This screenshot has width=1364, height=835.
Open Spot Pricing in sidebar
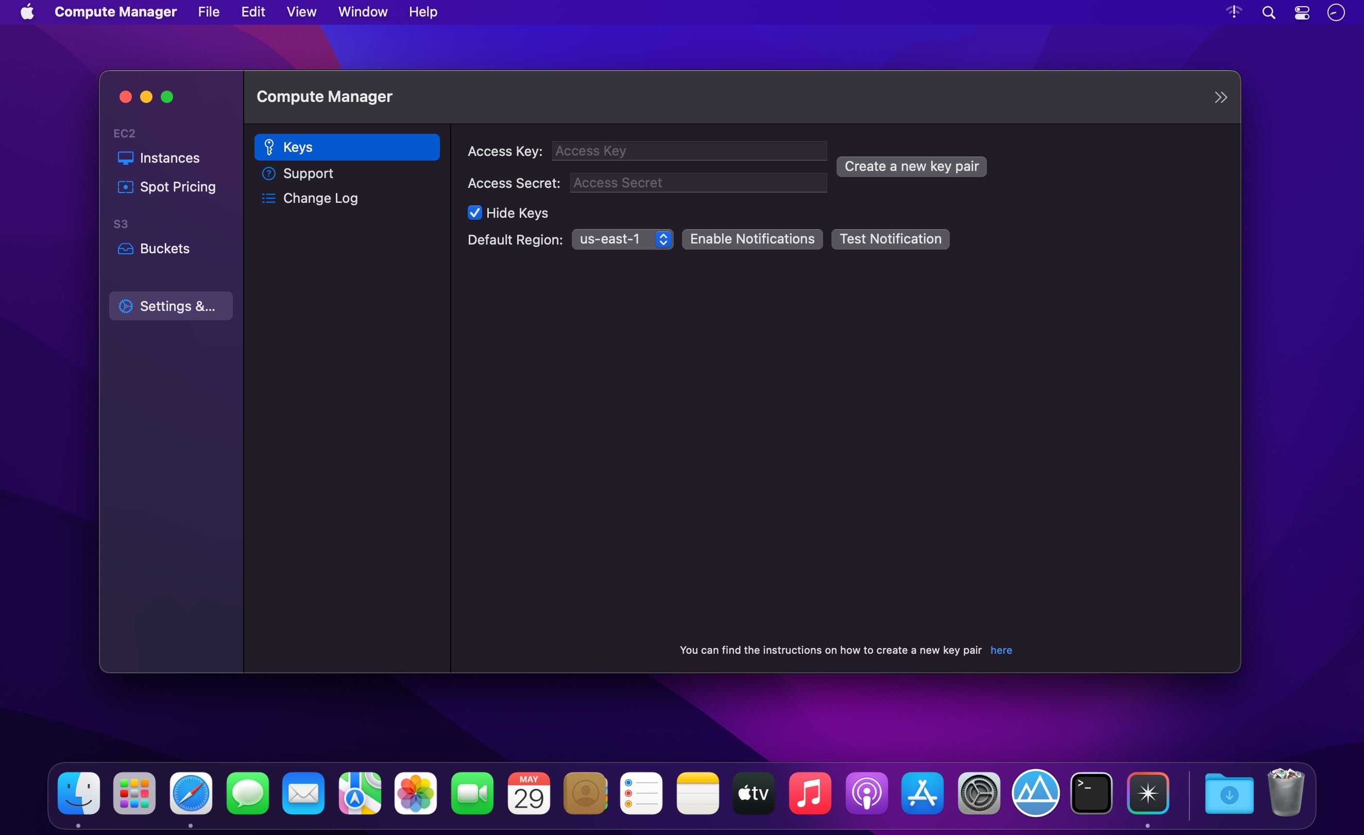click(x=177, y=187)
